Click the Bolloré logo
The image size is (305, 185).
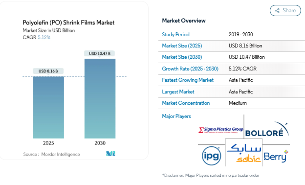(267, 129)
